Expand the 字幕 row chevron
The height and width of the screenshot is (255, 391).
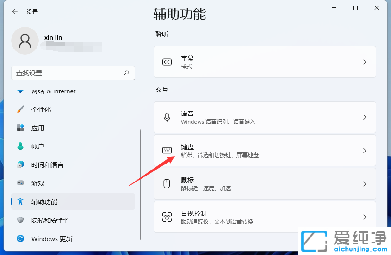click(365, 62)
